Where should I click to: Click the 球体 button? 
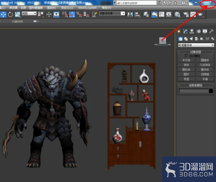pos(186,65)
